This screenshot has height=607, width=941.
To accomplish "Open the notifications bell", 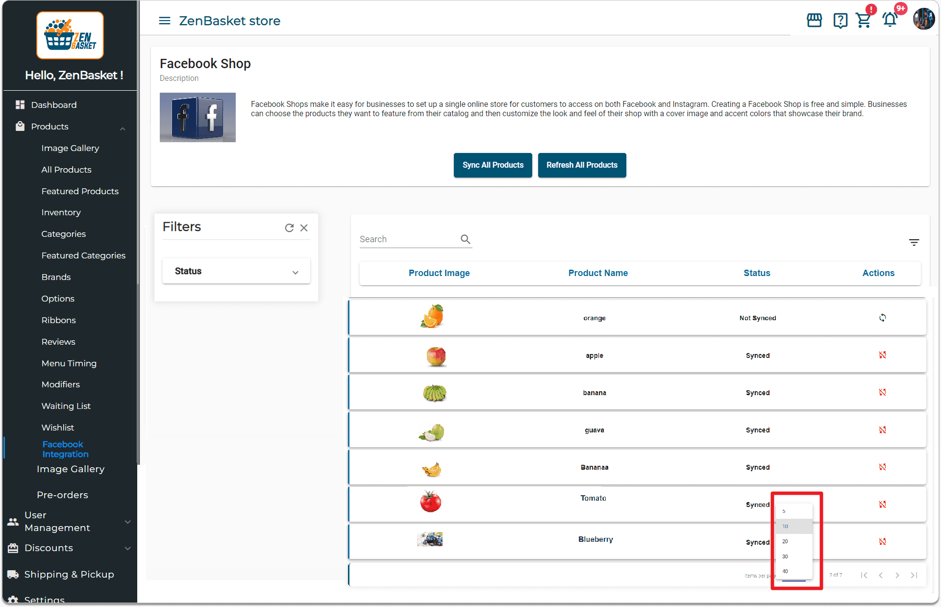I will point(890,20).
